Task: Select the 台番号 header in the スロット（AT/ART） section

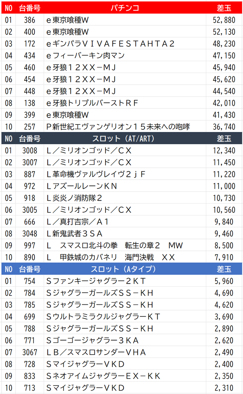Action: (x=30, y=138)
